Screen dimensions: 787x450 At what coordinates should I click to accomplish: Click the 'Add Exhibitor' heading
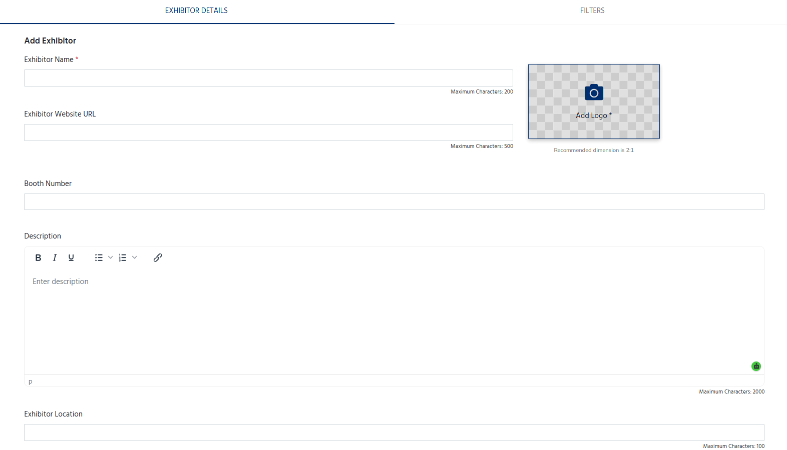click(50, 41)
